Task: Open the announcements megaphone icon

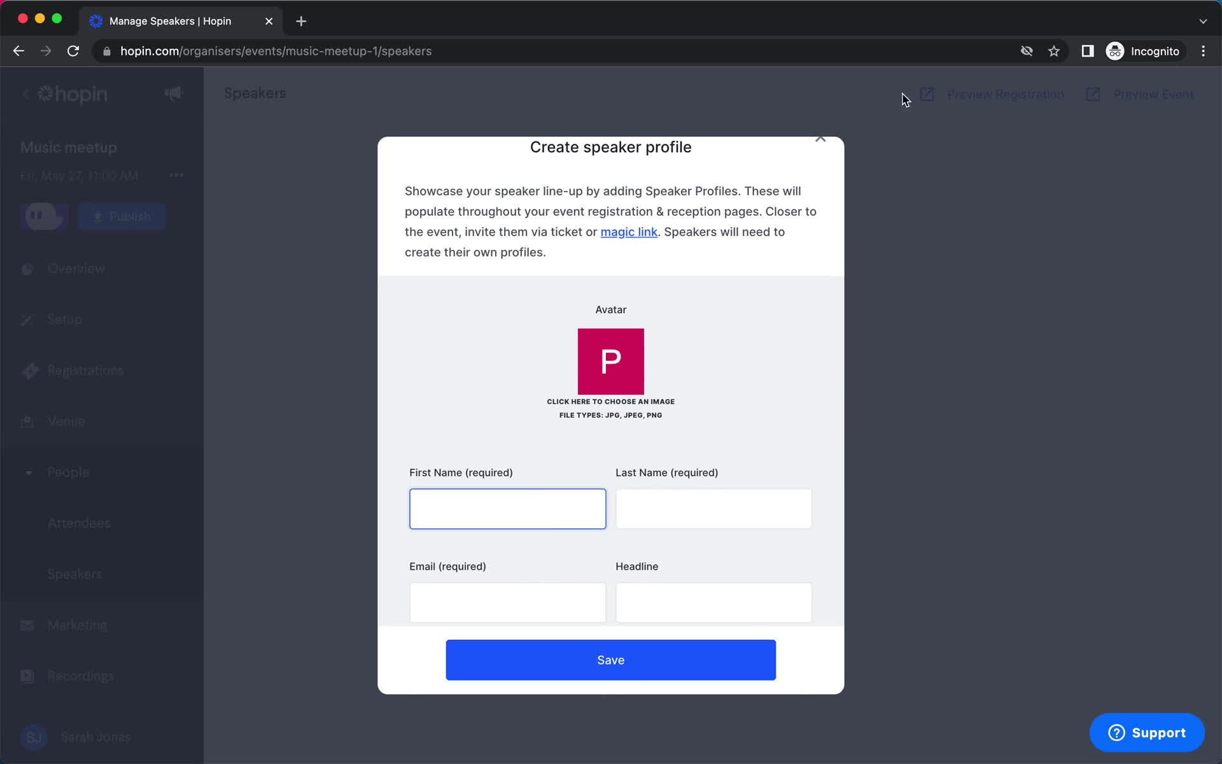Action: pyautogui.click(x=173, y=94)
